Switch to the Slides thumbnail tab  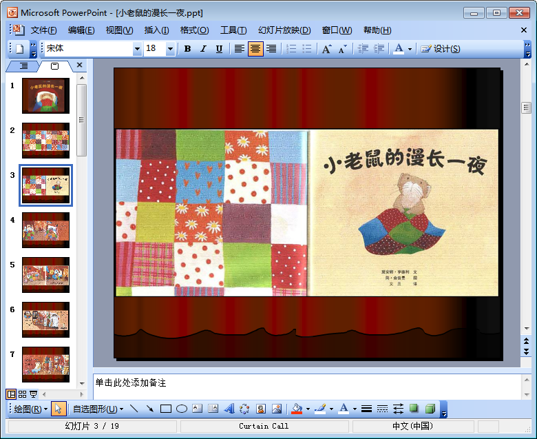55,65
